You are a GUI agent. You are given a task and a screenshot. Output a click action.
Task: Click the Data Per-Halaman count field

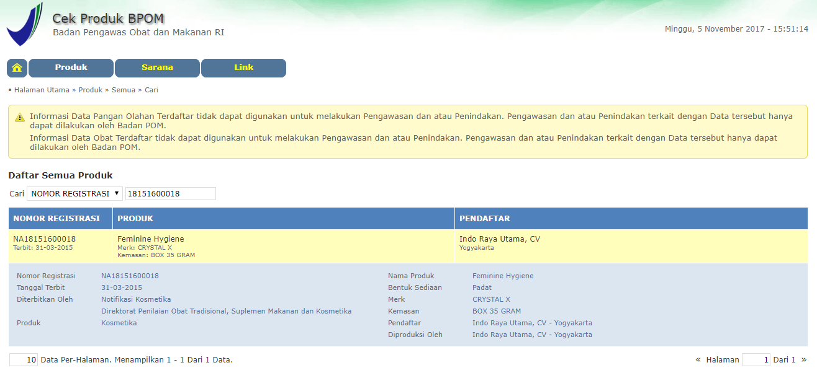pos(24,360)
